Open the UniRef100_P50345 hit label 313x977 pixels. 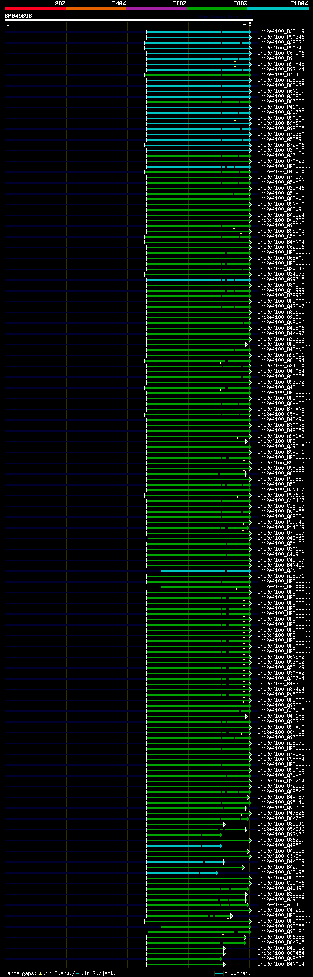(281, 48)
